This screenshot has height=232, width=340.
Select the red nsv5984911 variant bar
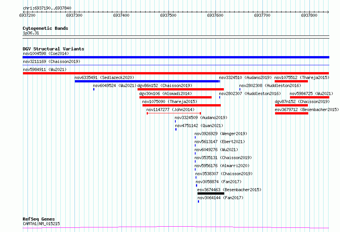tap(176, 73)
